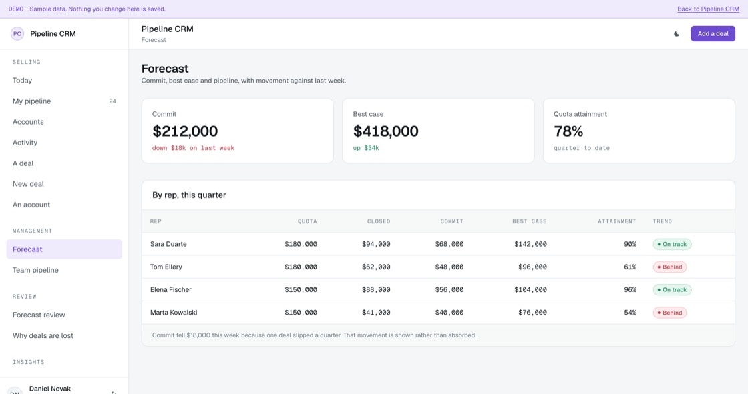The image size is (748, 394).
Task: Open Team pipeline under Management
Action: coord(64,270)
